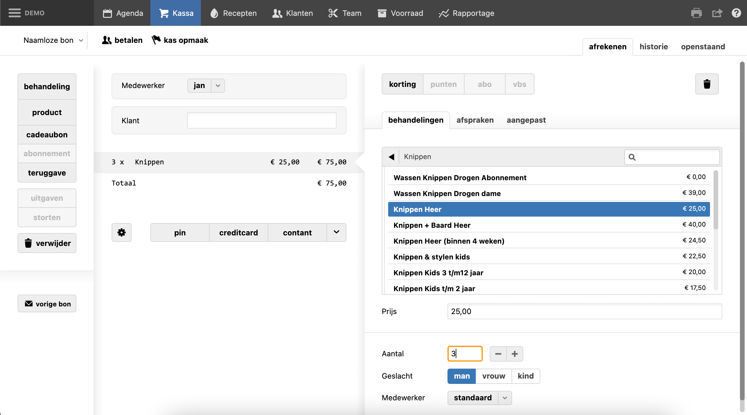747x415 pixels.
Task: Select man gender option
Action: [462, 376]
